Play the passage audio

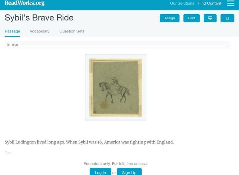pyautogui.click(x=9, y=45)
